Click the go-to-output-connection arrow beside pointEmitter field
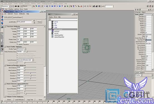 (x=34, y=23)
